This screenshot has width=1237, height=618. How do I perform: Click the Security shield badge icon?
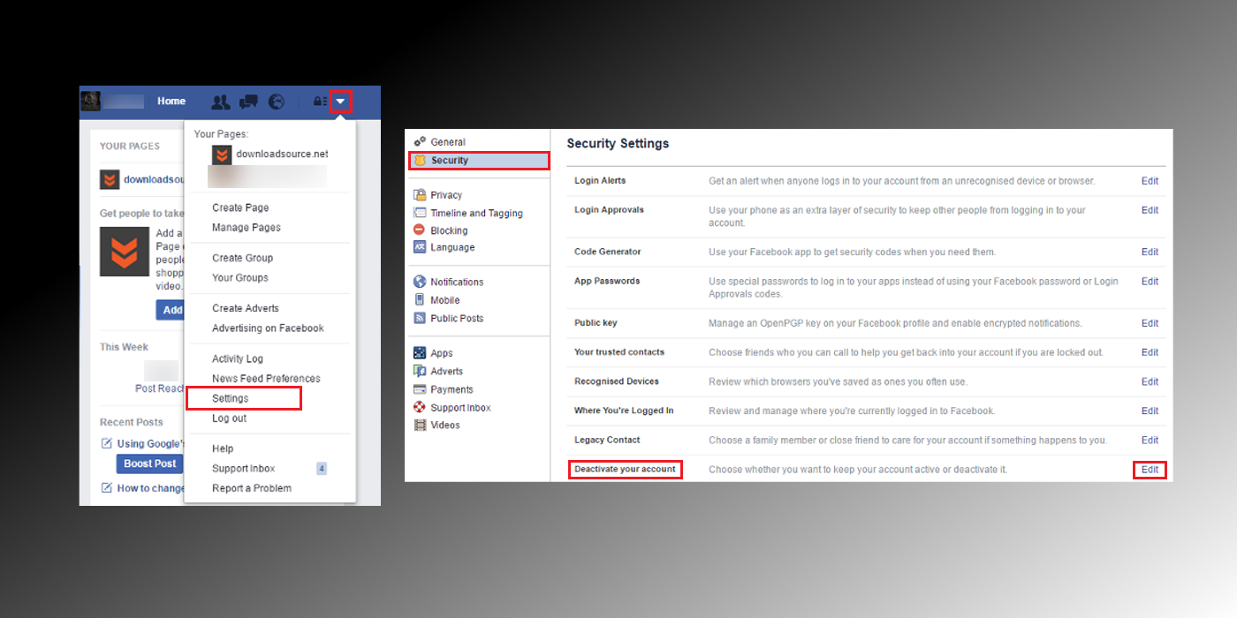pos(420,160)
